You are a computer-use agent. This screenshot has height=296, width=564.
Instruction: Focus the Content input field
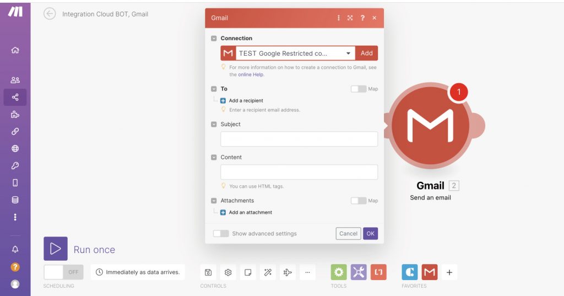pyautogui.click(x=299, y=172)
